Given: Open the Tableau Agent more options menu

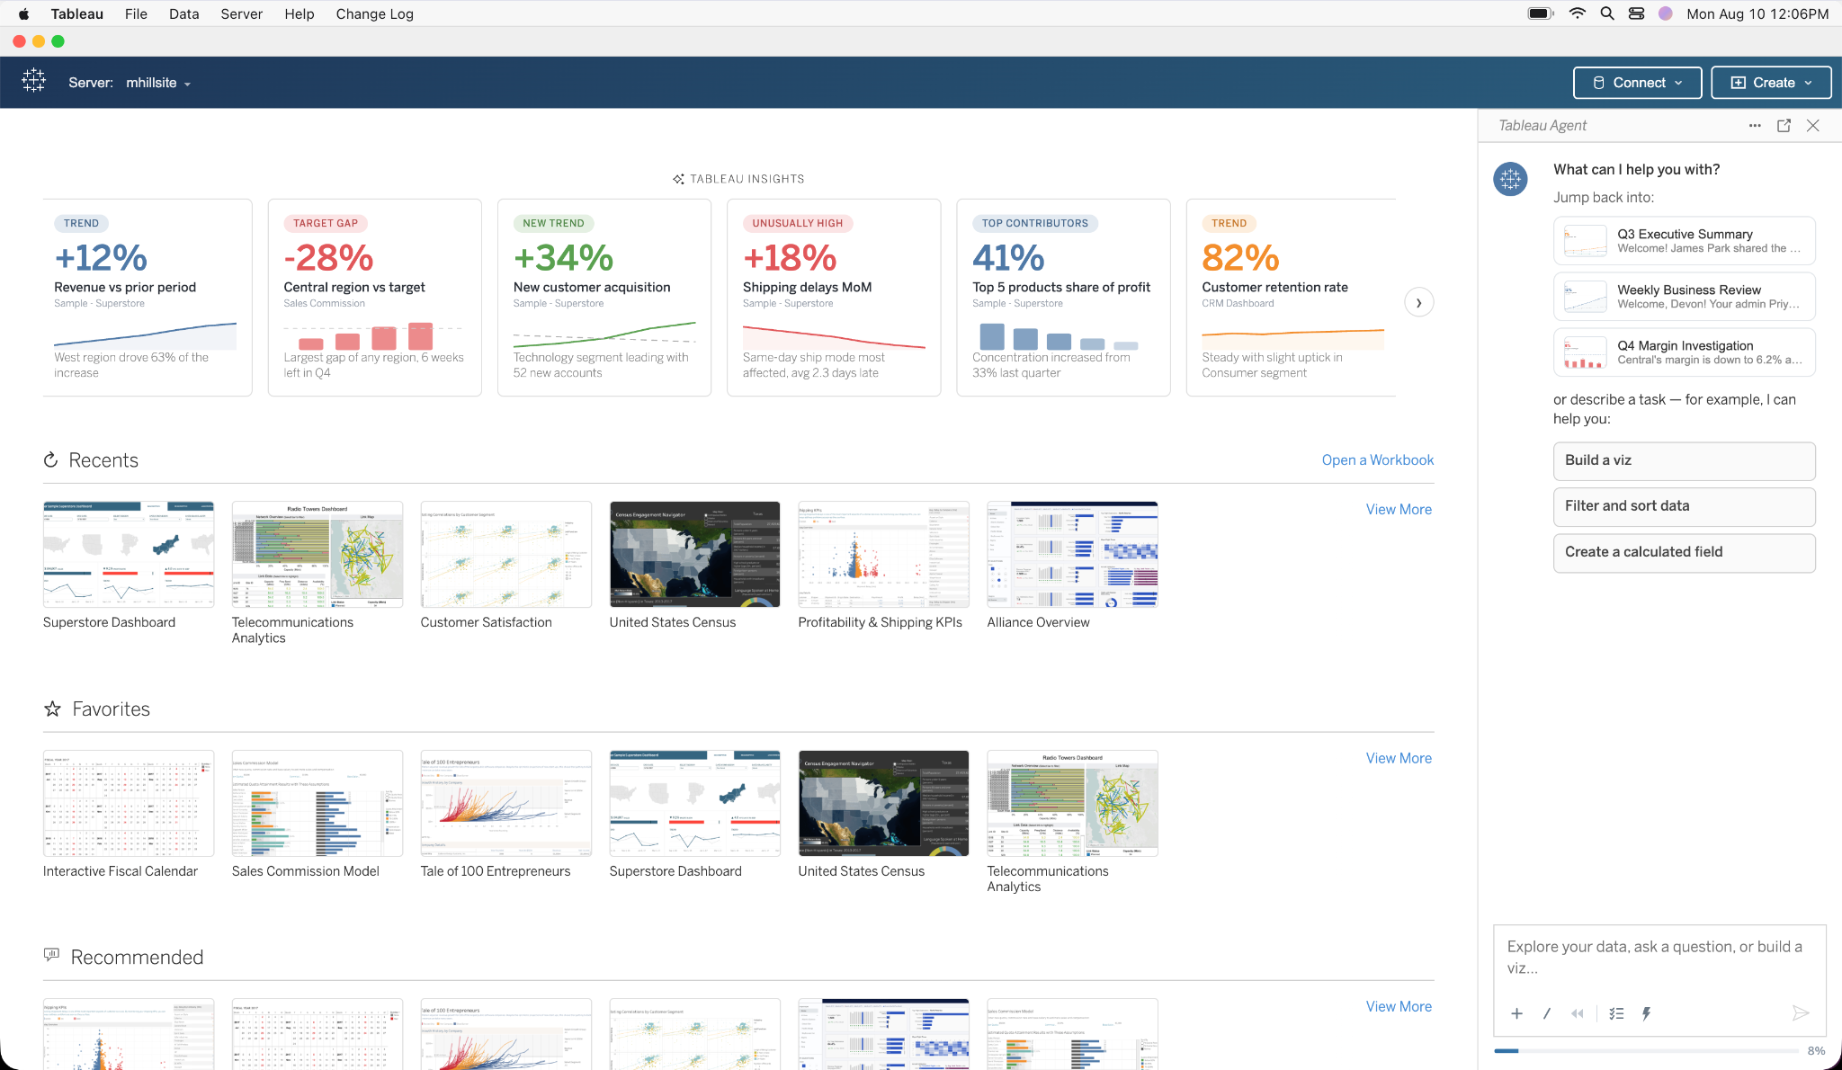Looking at the screenshot, I should [1755, 126].
